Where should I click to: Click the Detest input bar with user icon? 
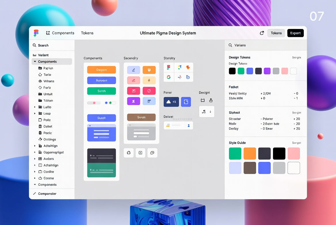(178, 125)
